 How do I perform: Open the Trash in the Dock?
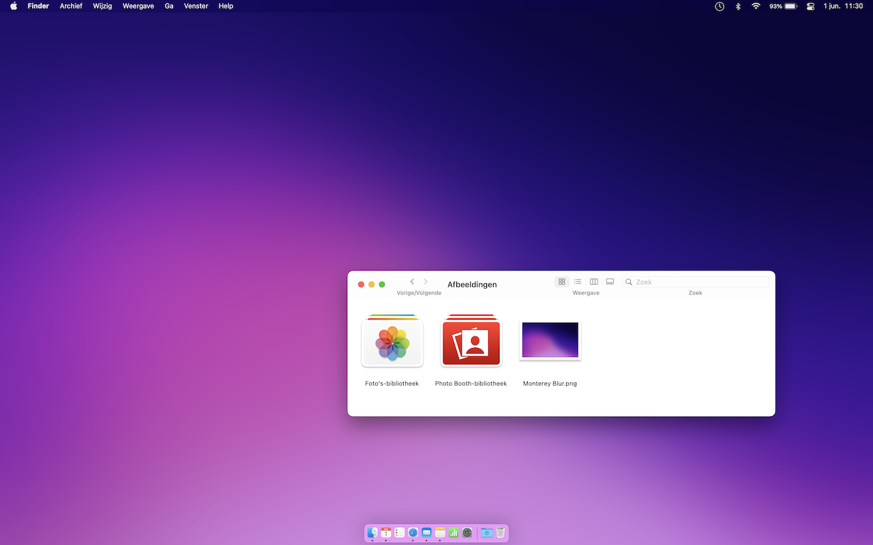(500, 533)
